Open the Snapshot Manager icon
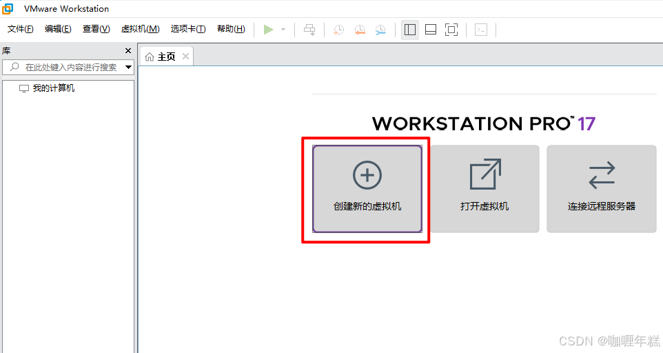 tap(380, 30)
